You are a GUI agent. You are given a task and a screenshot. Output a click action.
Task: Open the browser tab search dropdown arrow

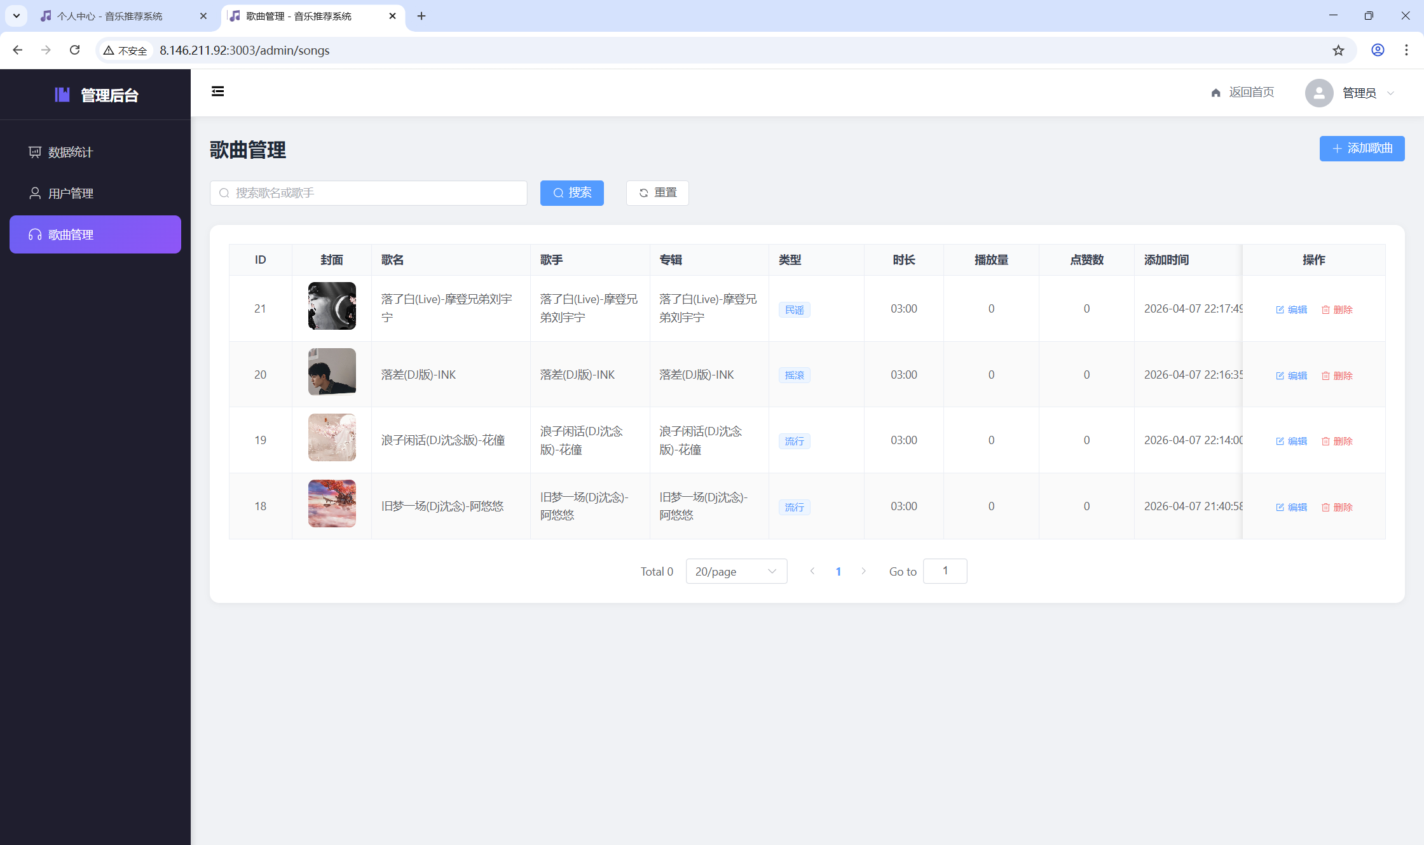click(17, 16)
